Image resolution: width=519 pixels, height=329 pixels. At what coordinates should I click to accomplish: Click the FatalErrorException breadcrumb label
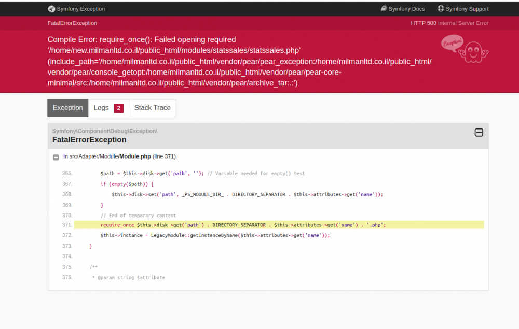[x=72, y=23]
